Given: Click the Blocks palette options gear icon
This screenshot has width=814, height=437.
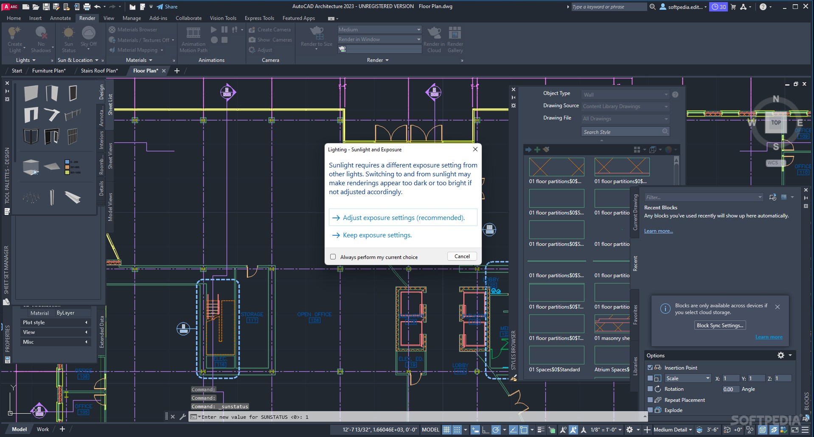Looking at the screenshot, I should (x=781, y=355).
